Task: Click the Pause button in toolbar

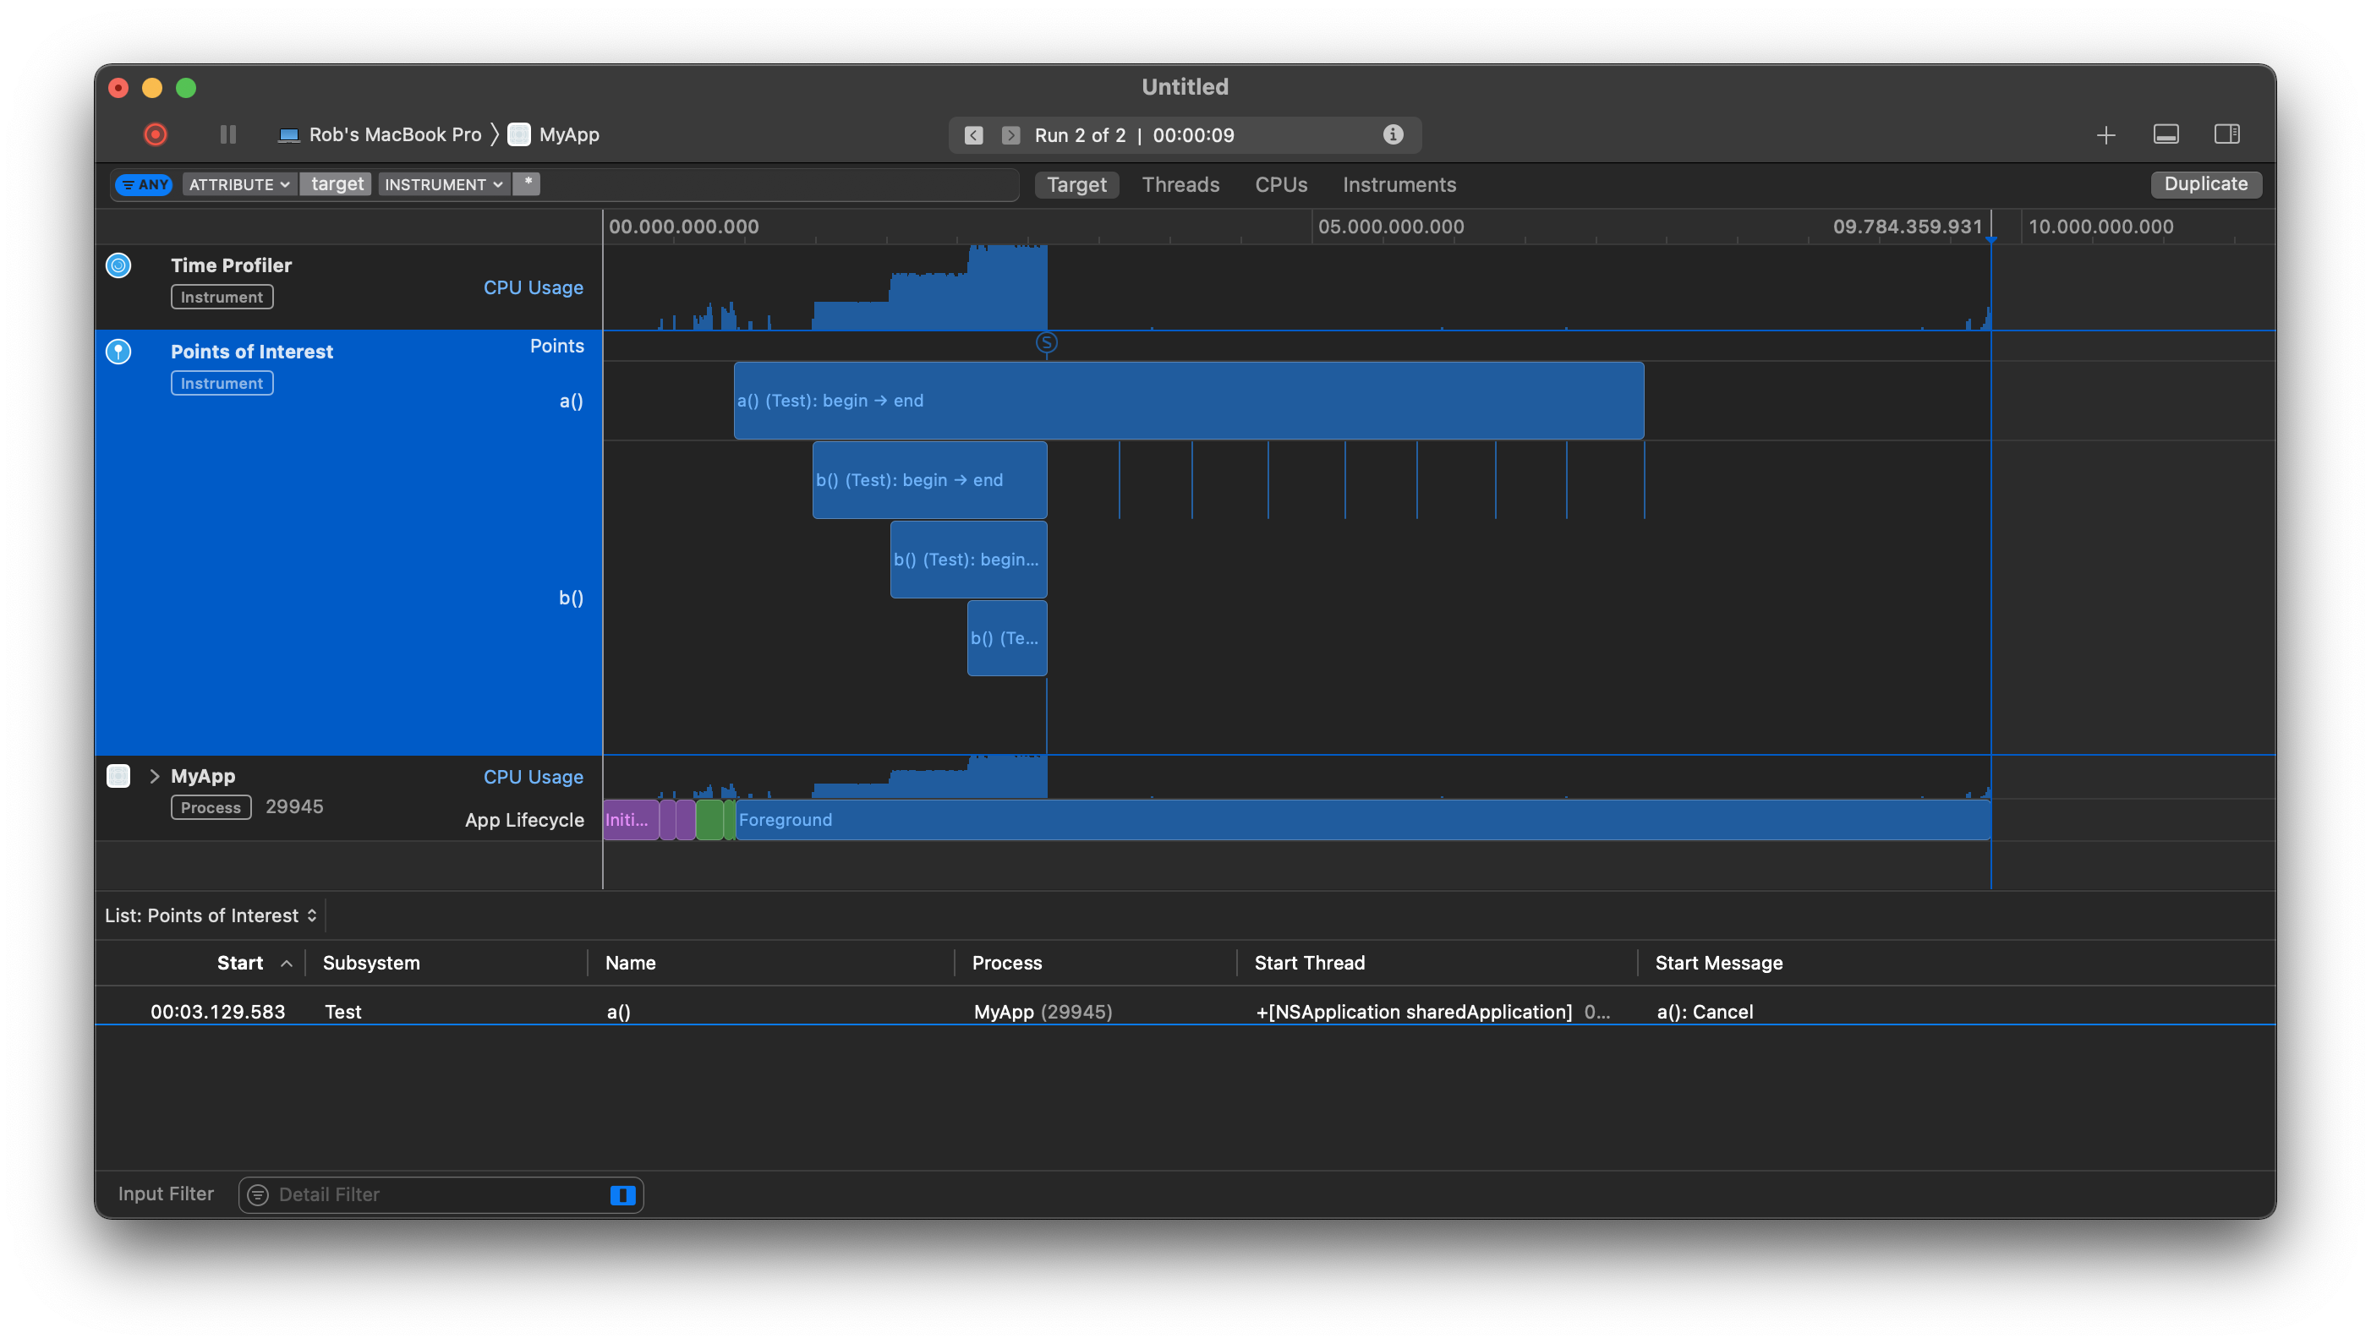Action: click(228, 134)
